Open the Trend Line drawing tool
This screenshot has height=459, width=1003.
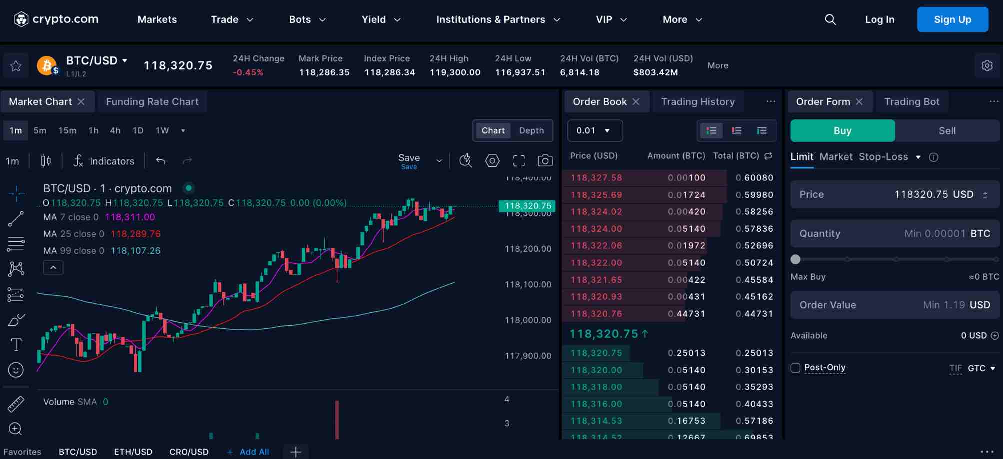[16, 218]
